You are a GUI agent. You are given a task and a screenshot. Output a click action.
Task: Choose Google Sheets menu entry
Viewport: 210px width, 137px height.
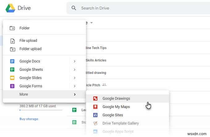pos(44,70)
